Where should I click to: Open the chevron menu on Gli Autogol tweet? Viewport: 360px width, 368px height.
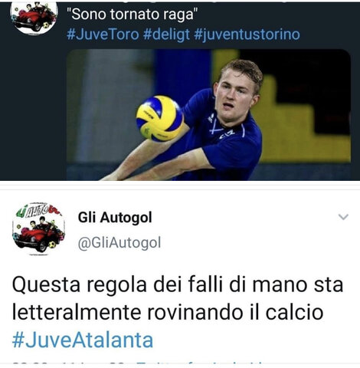click(343, 217)
